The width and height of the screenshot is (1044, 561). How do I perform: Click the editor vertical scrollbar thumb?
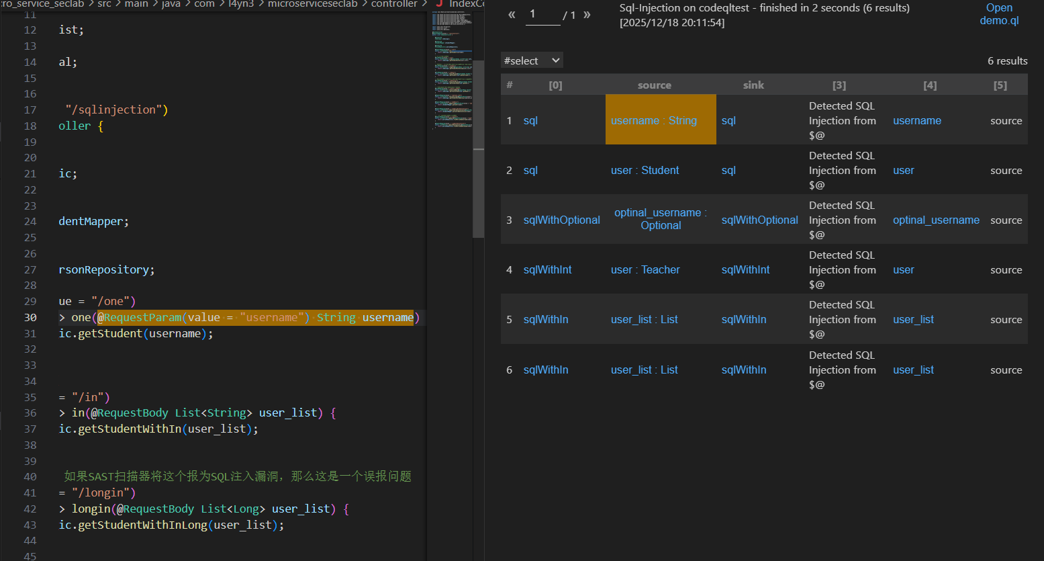tap(478, 149)
